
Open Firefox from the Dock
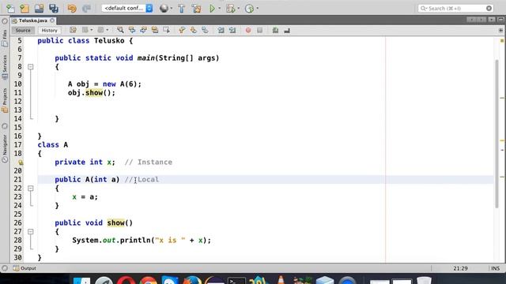192,281
